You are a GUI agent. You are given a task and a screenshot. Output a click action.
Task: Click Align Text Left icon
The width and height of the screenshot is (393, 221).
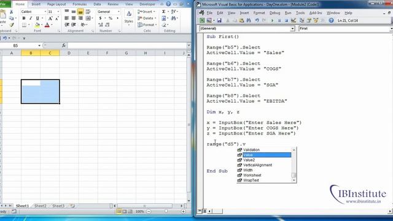click(x=67, y=18)
